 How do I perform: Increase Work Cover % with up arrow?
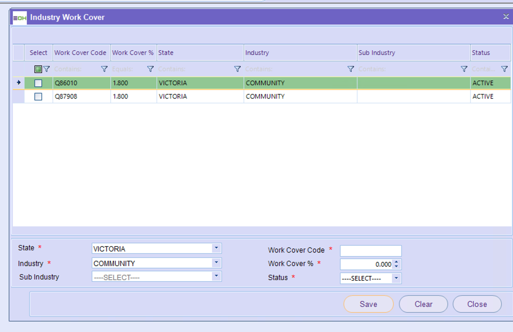[397, 261]
